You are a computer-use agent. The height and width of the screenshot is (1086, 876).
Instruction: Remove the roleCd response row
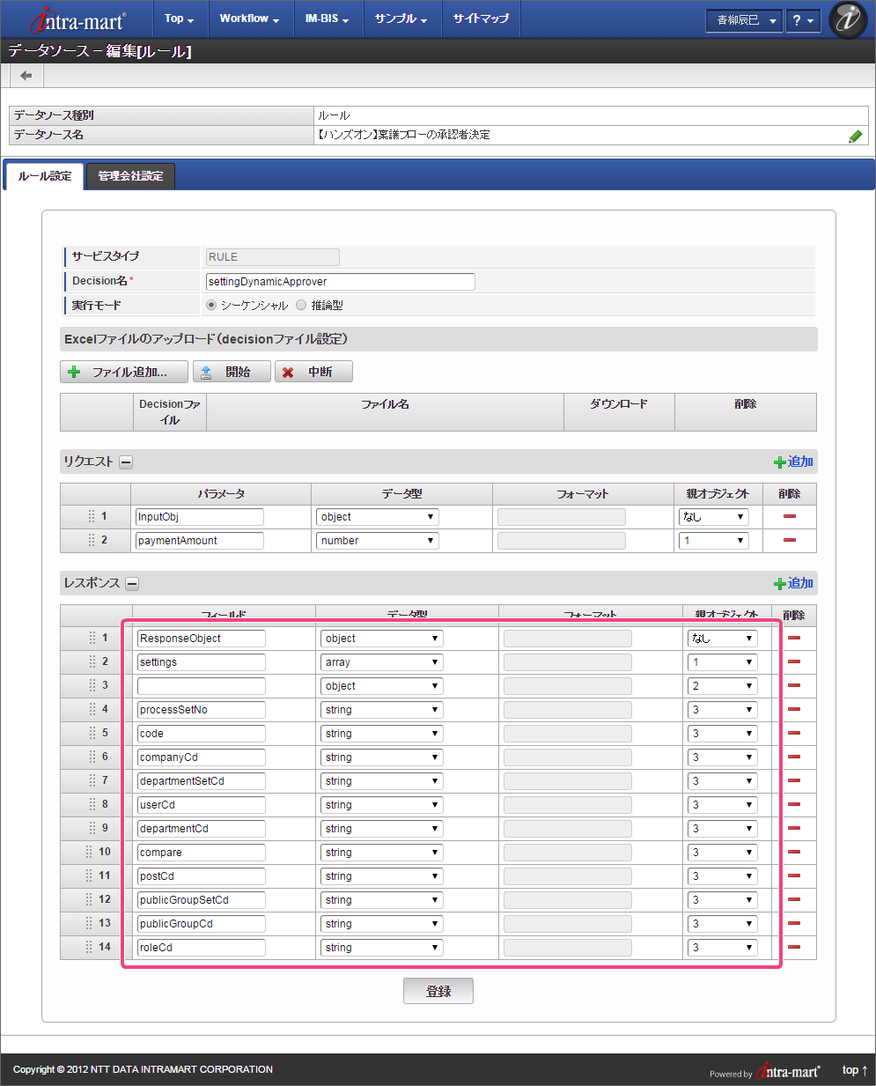click(794, 947)
